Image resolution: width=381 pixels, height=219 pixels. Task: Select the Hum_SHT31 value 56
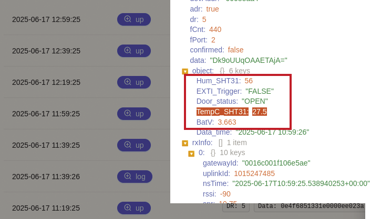249,81
